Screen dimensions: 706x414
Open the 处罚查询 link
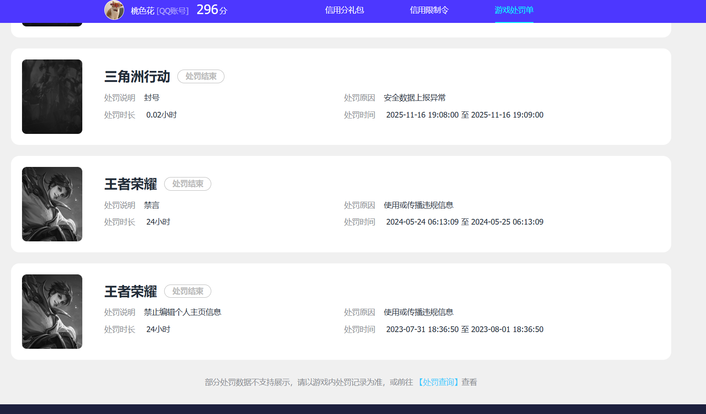[438, 382]
